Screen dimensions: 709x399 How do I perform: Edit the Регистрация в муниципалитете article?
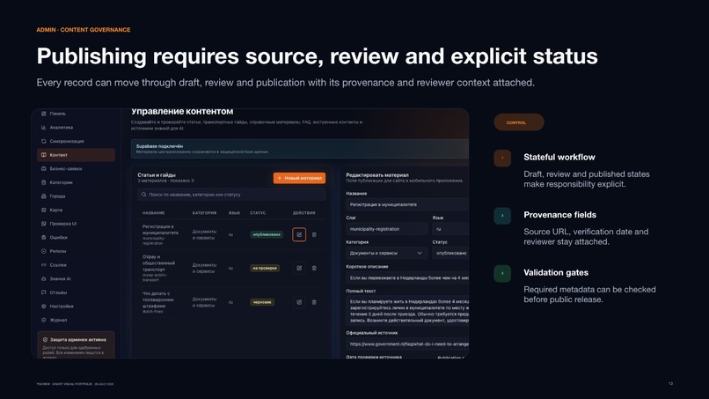(x=299, y=234)
